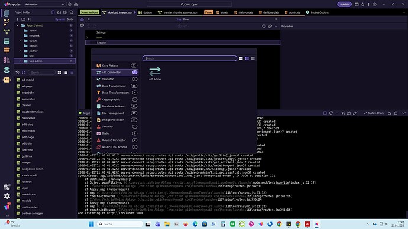
Task: Select list view in action picker
Action: (252, 58)
